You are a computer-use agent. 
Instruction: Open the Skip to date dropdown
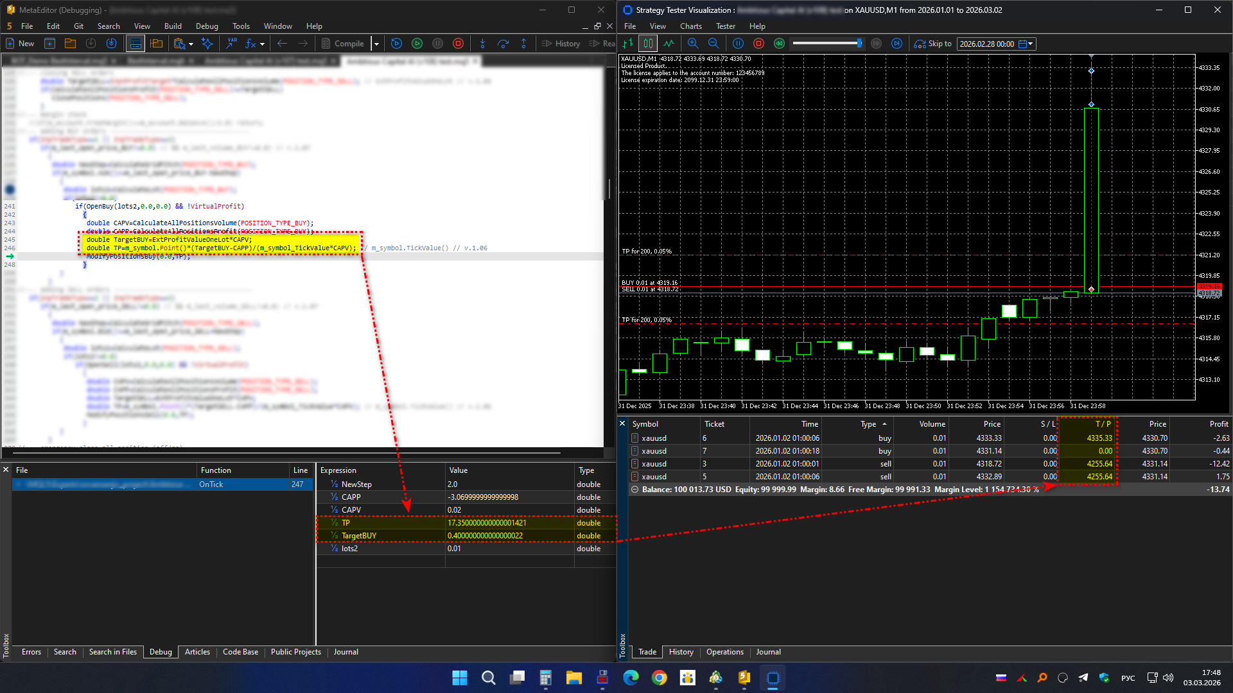point(1031,44)
